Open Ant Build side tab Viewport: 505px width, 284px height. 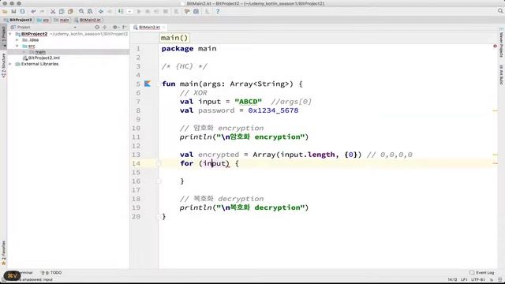click(501, 74)
